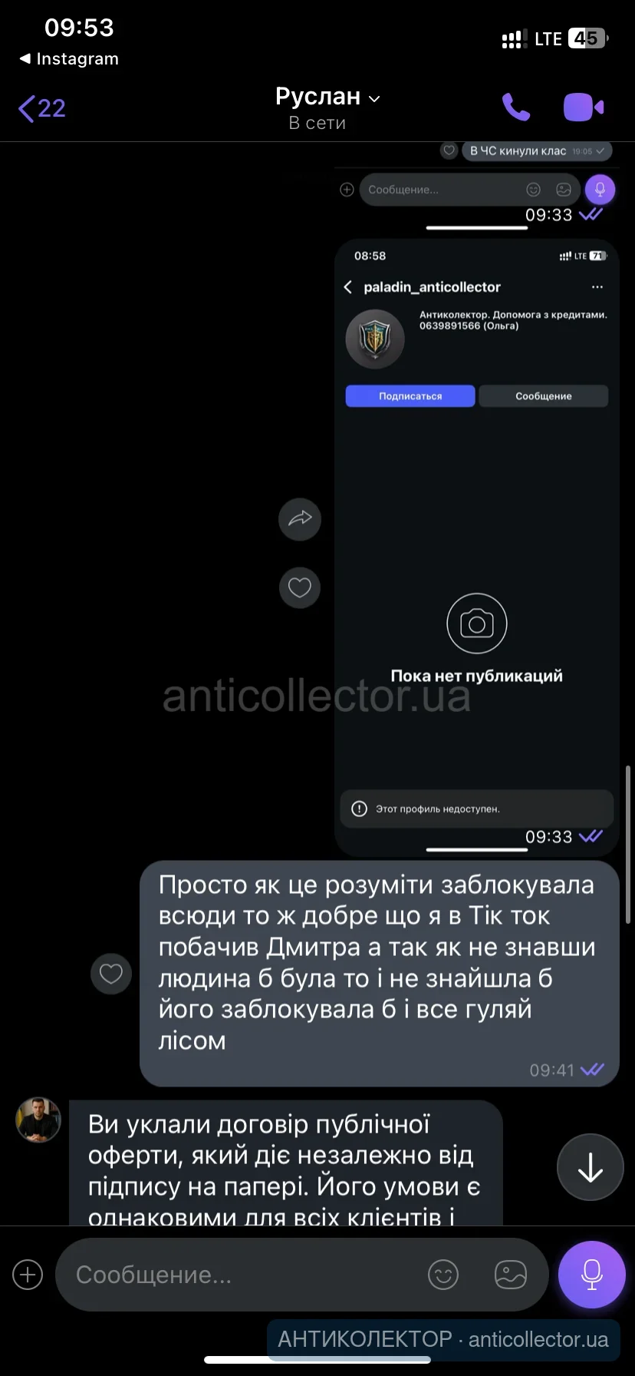Viewport: 635px width, 1376px height.
Task: Open the sticker and emoji picker
Action: 443,1275
